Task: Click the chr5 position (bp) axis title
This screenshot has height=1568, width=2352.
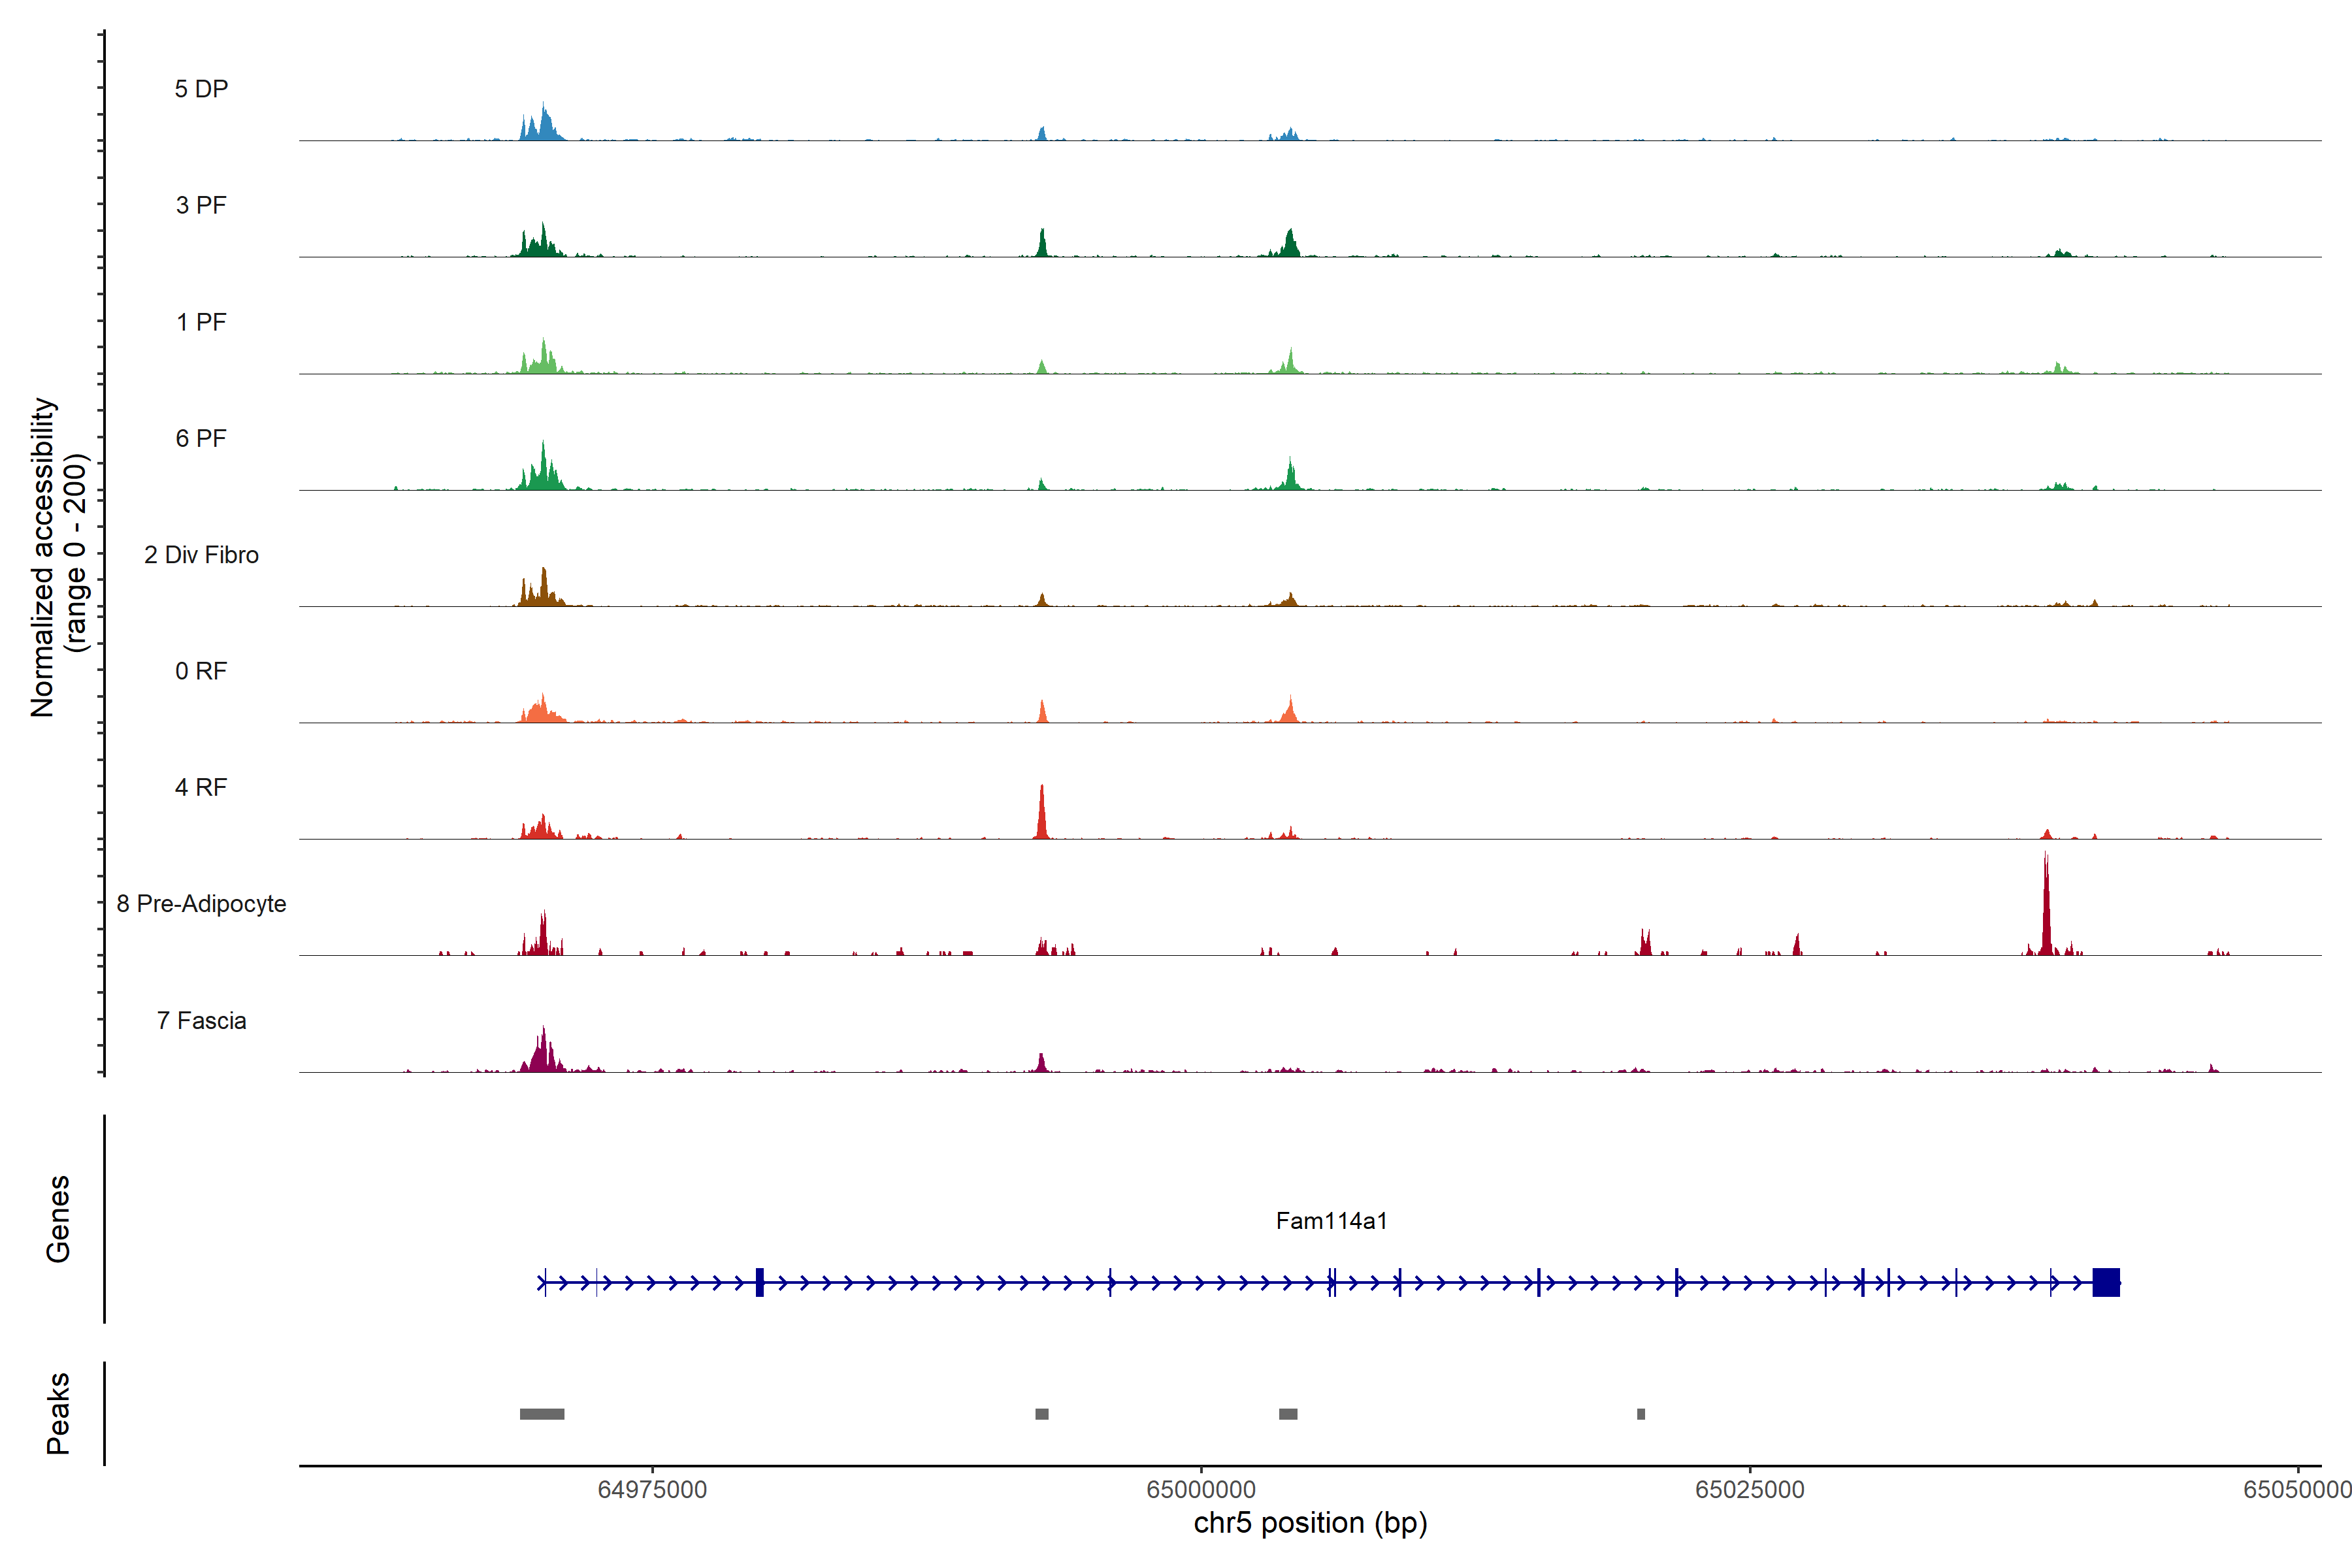Action: pos(1310,1523)
